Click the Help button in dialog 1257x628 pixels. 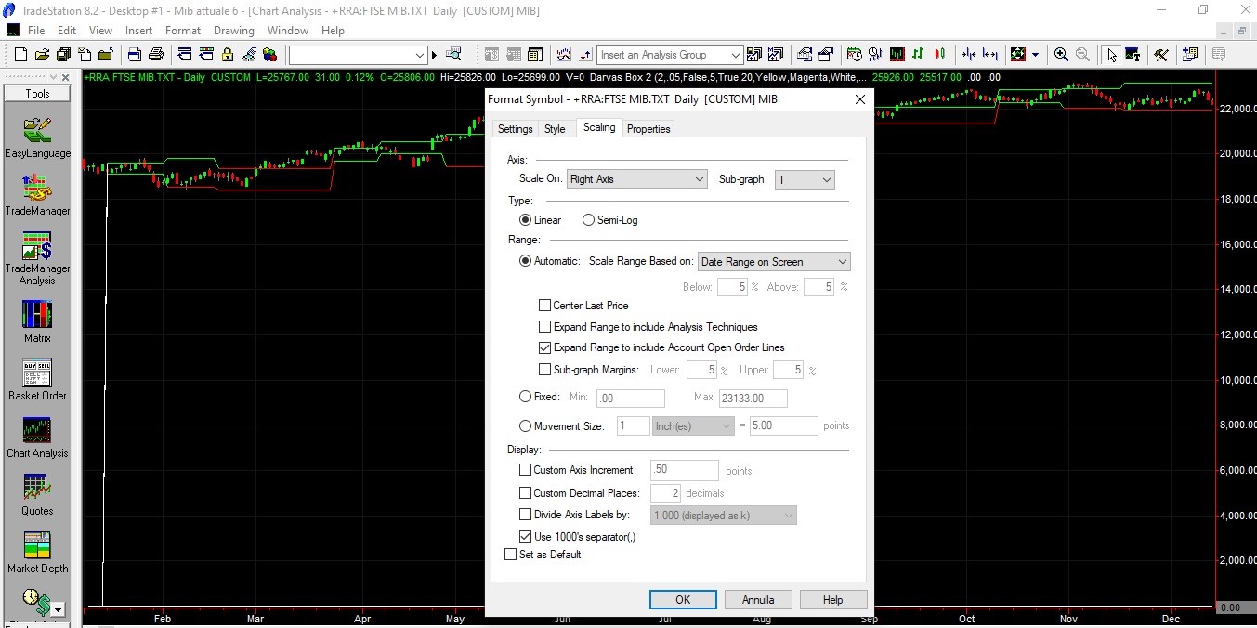click(x=833, y=599)
